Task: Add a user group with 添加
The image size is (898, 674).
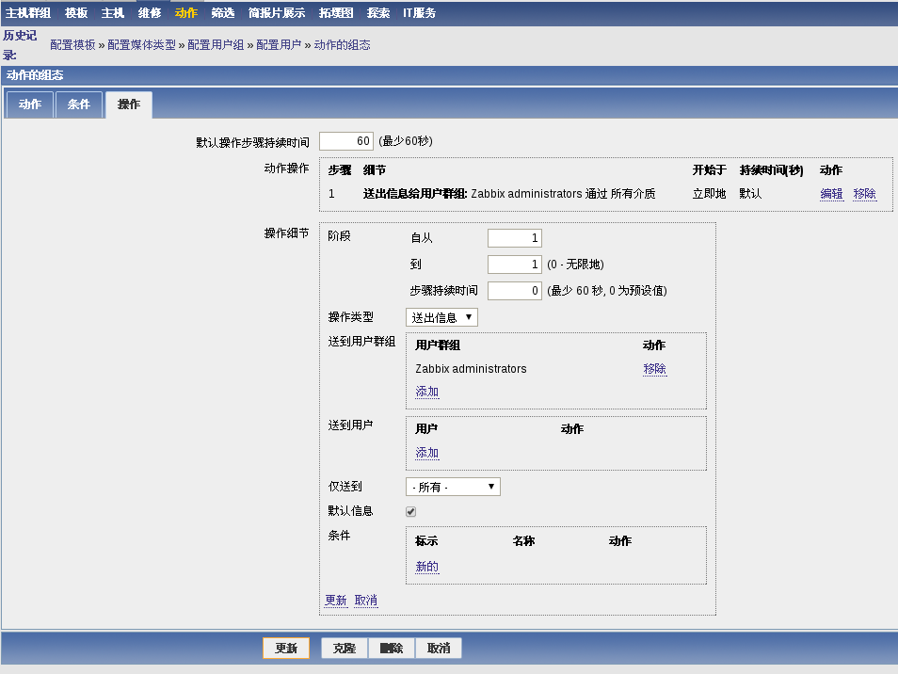Action: point(426,391)
